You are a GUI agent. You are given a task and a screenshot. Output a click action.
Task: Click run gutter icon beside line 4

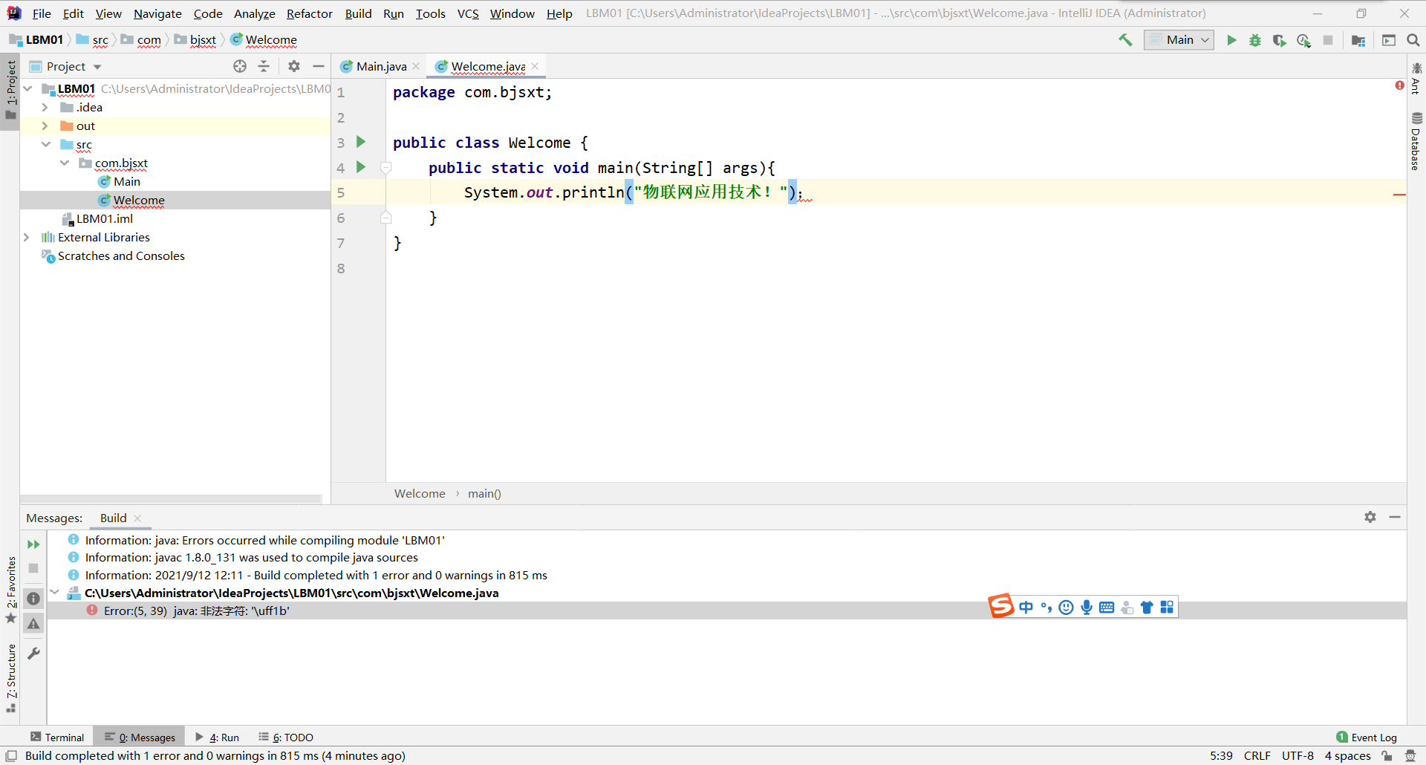tap(361, 167)
